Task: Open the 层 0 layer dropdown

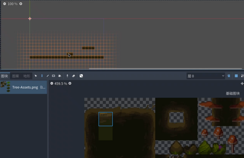Action: pos(205,76)
